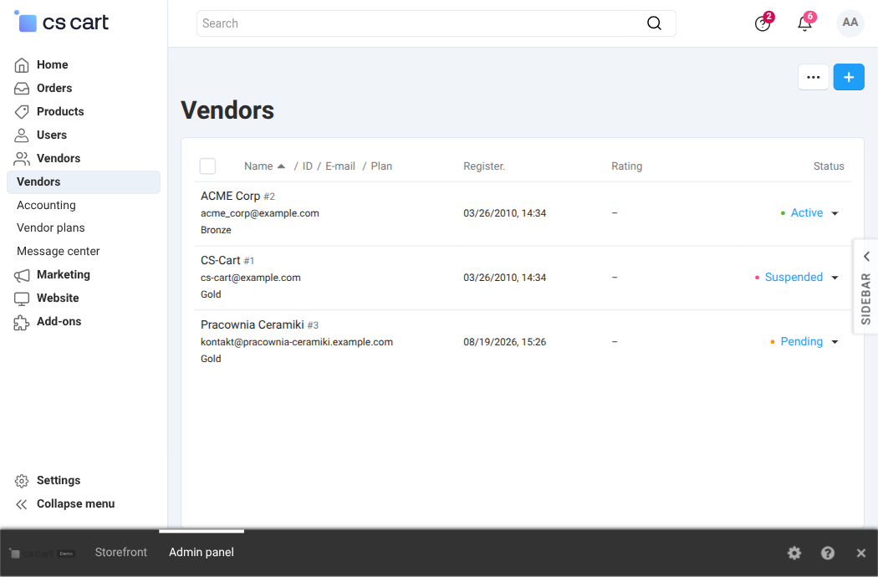The height and width of the screenshot is (577, 878).
Task: Switch to the Admin panel tab
Action: point(202,553)
